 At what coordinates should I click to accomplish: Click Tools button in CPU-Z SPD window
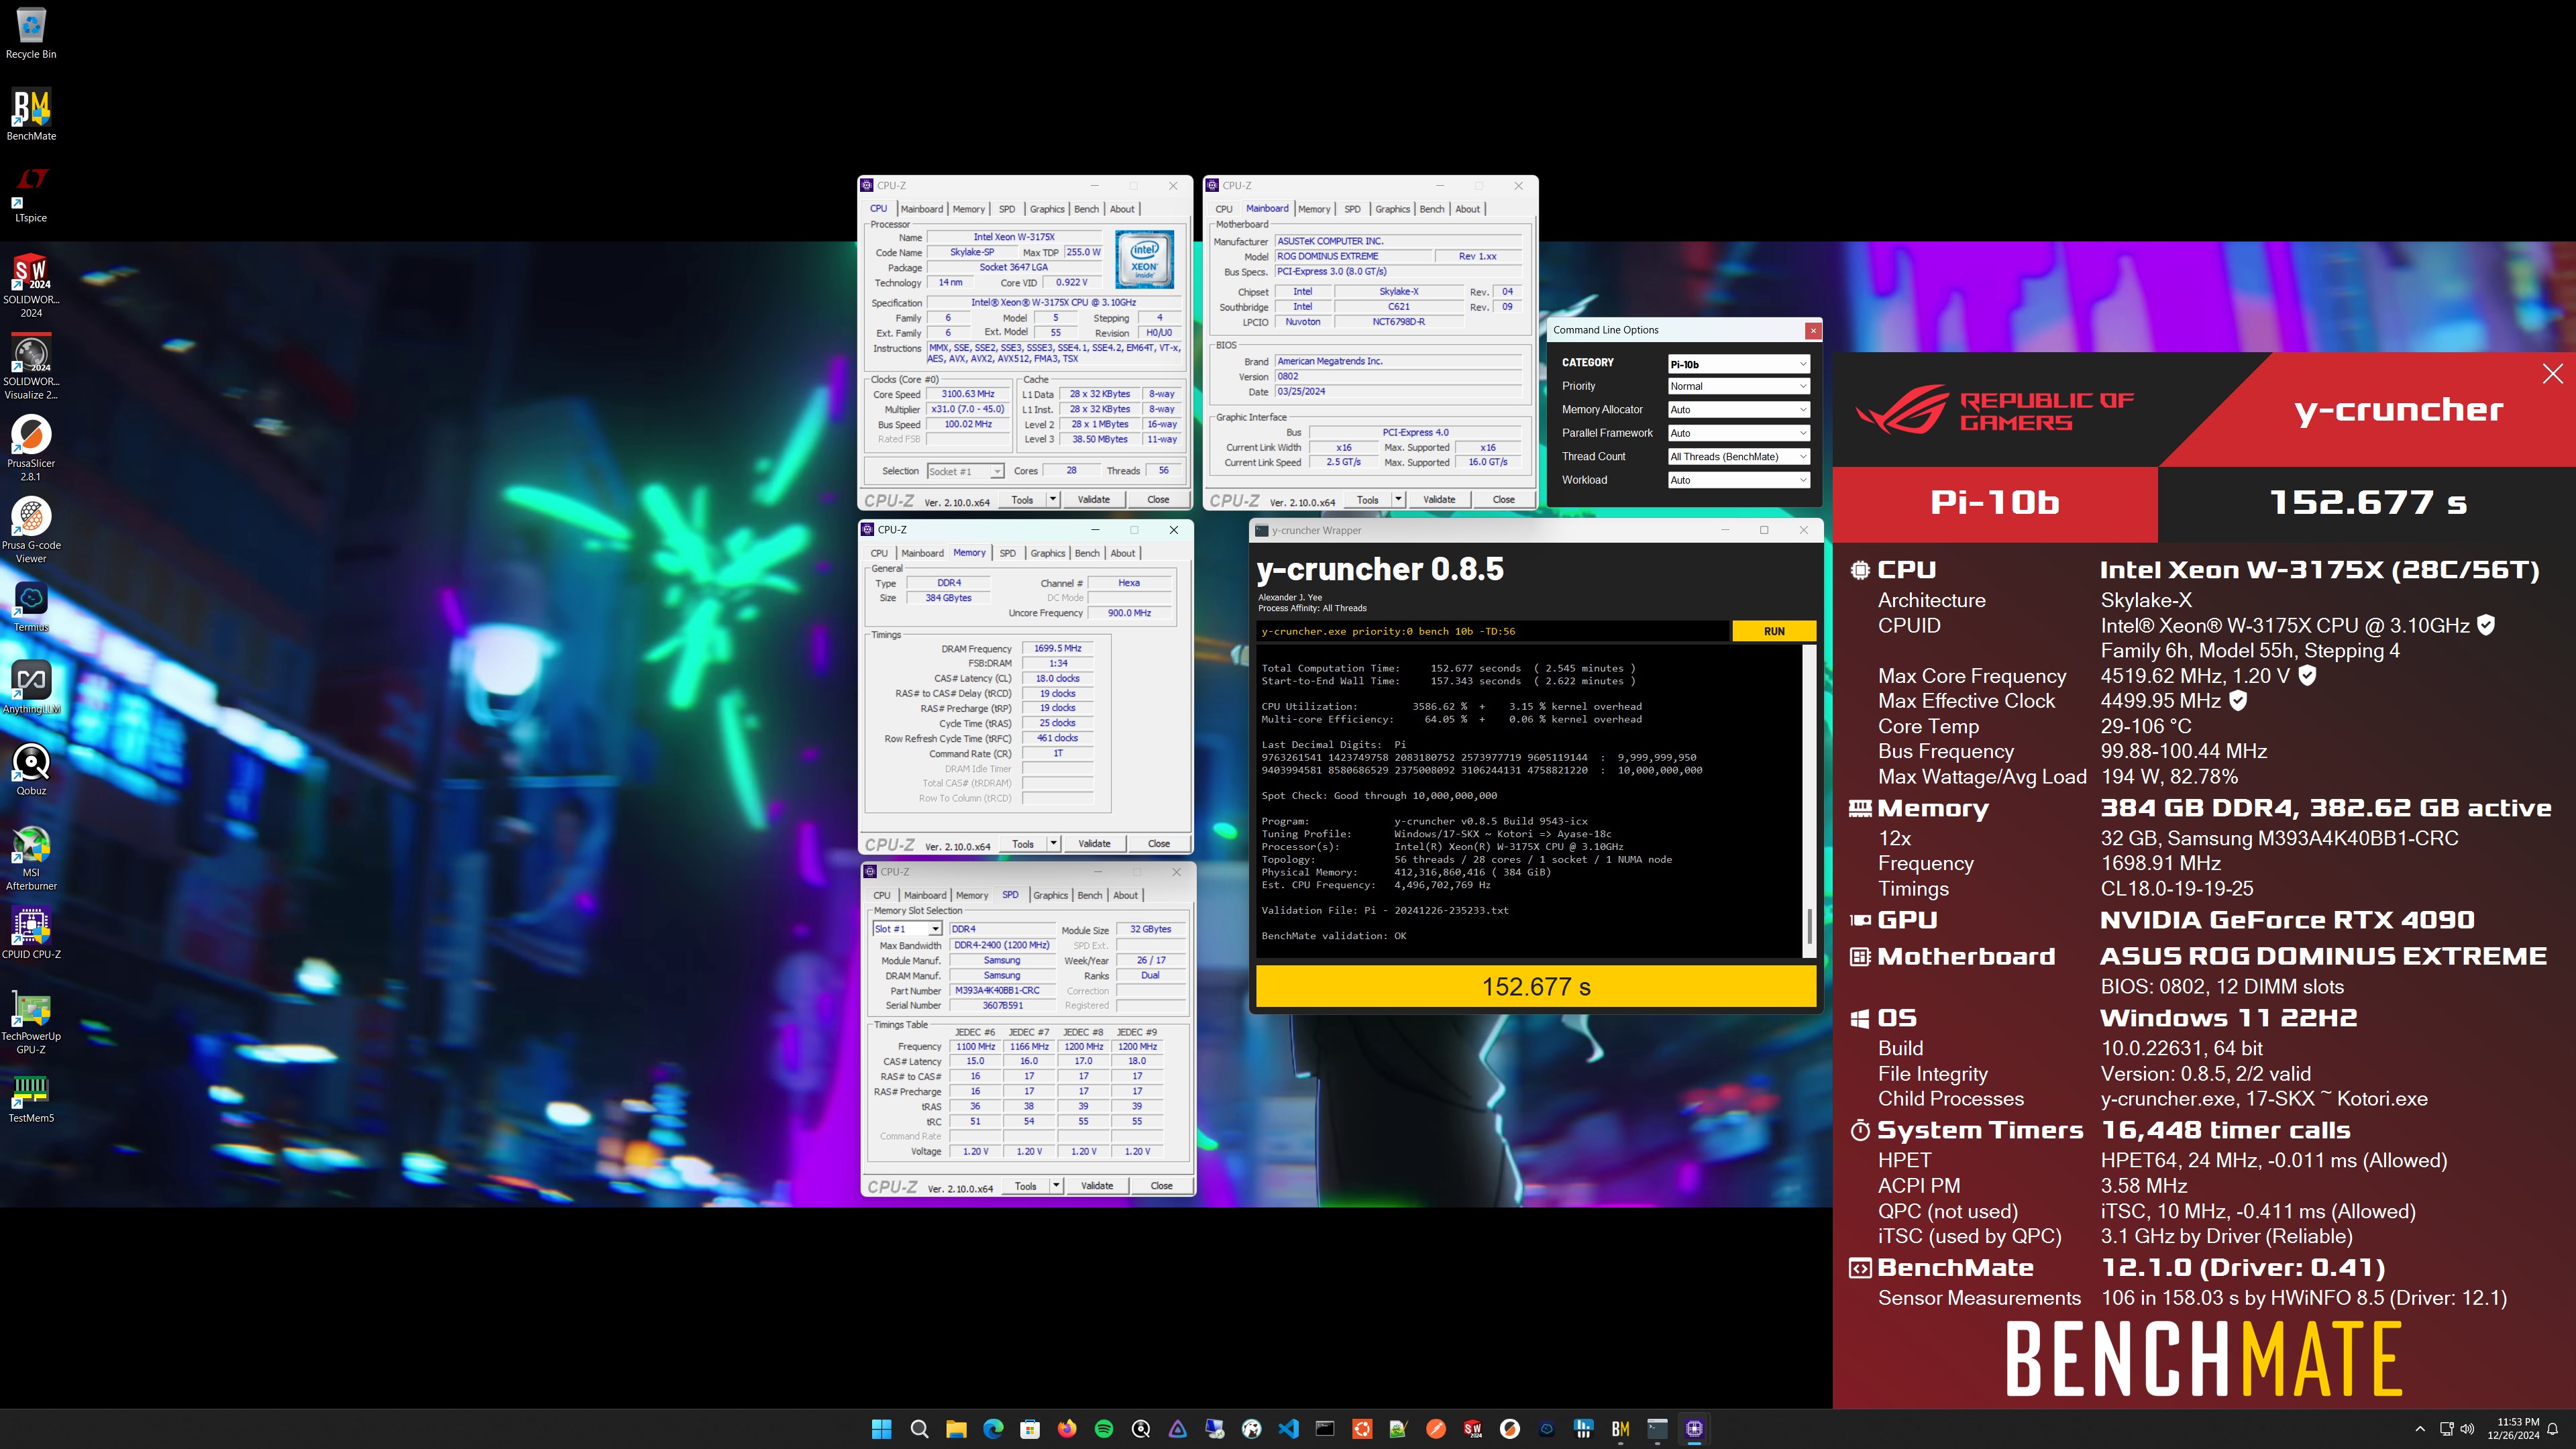coord(1025,1186)
